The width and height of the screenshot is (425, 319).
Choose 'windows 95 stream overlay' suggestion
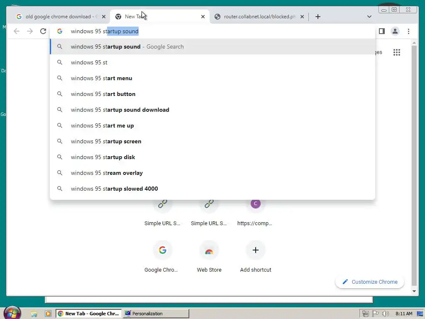click(213, 173)
